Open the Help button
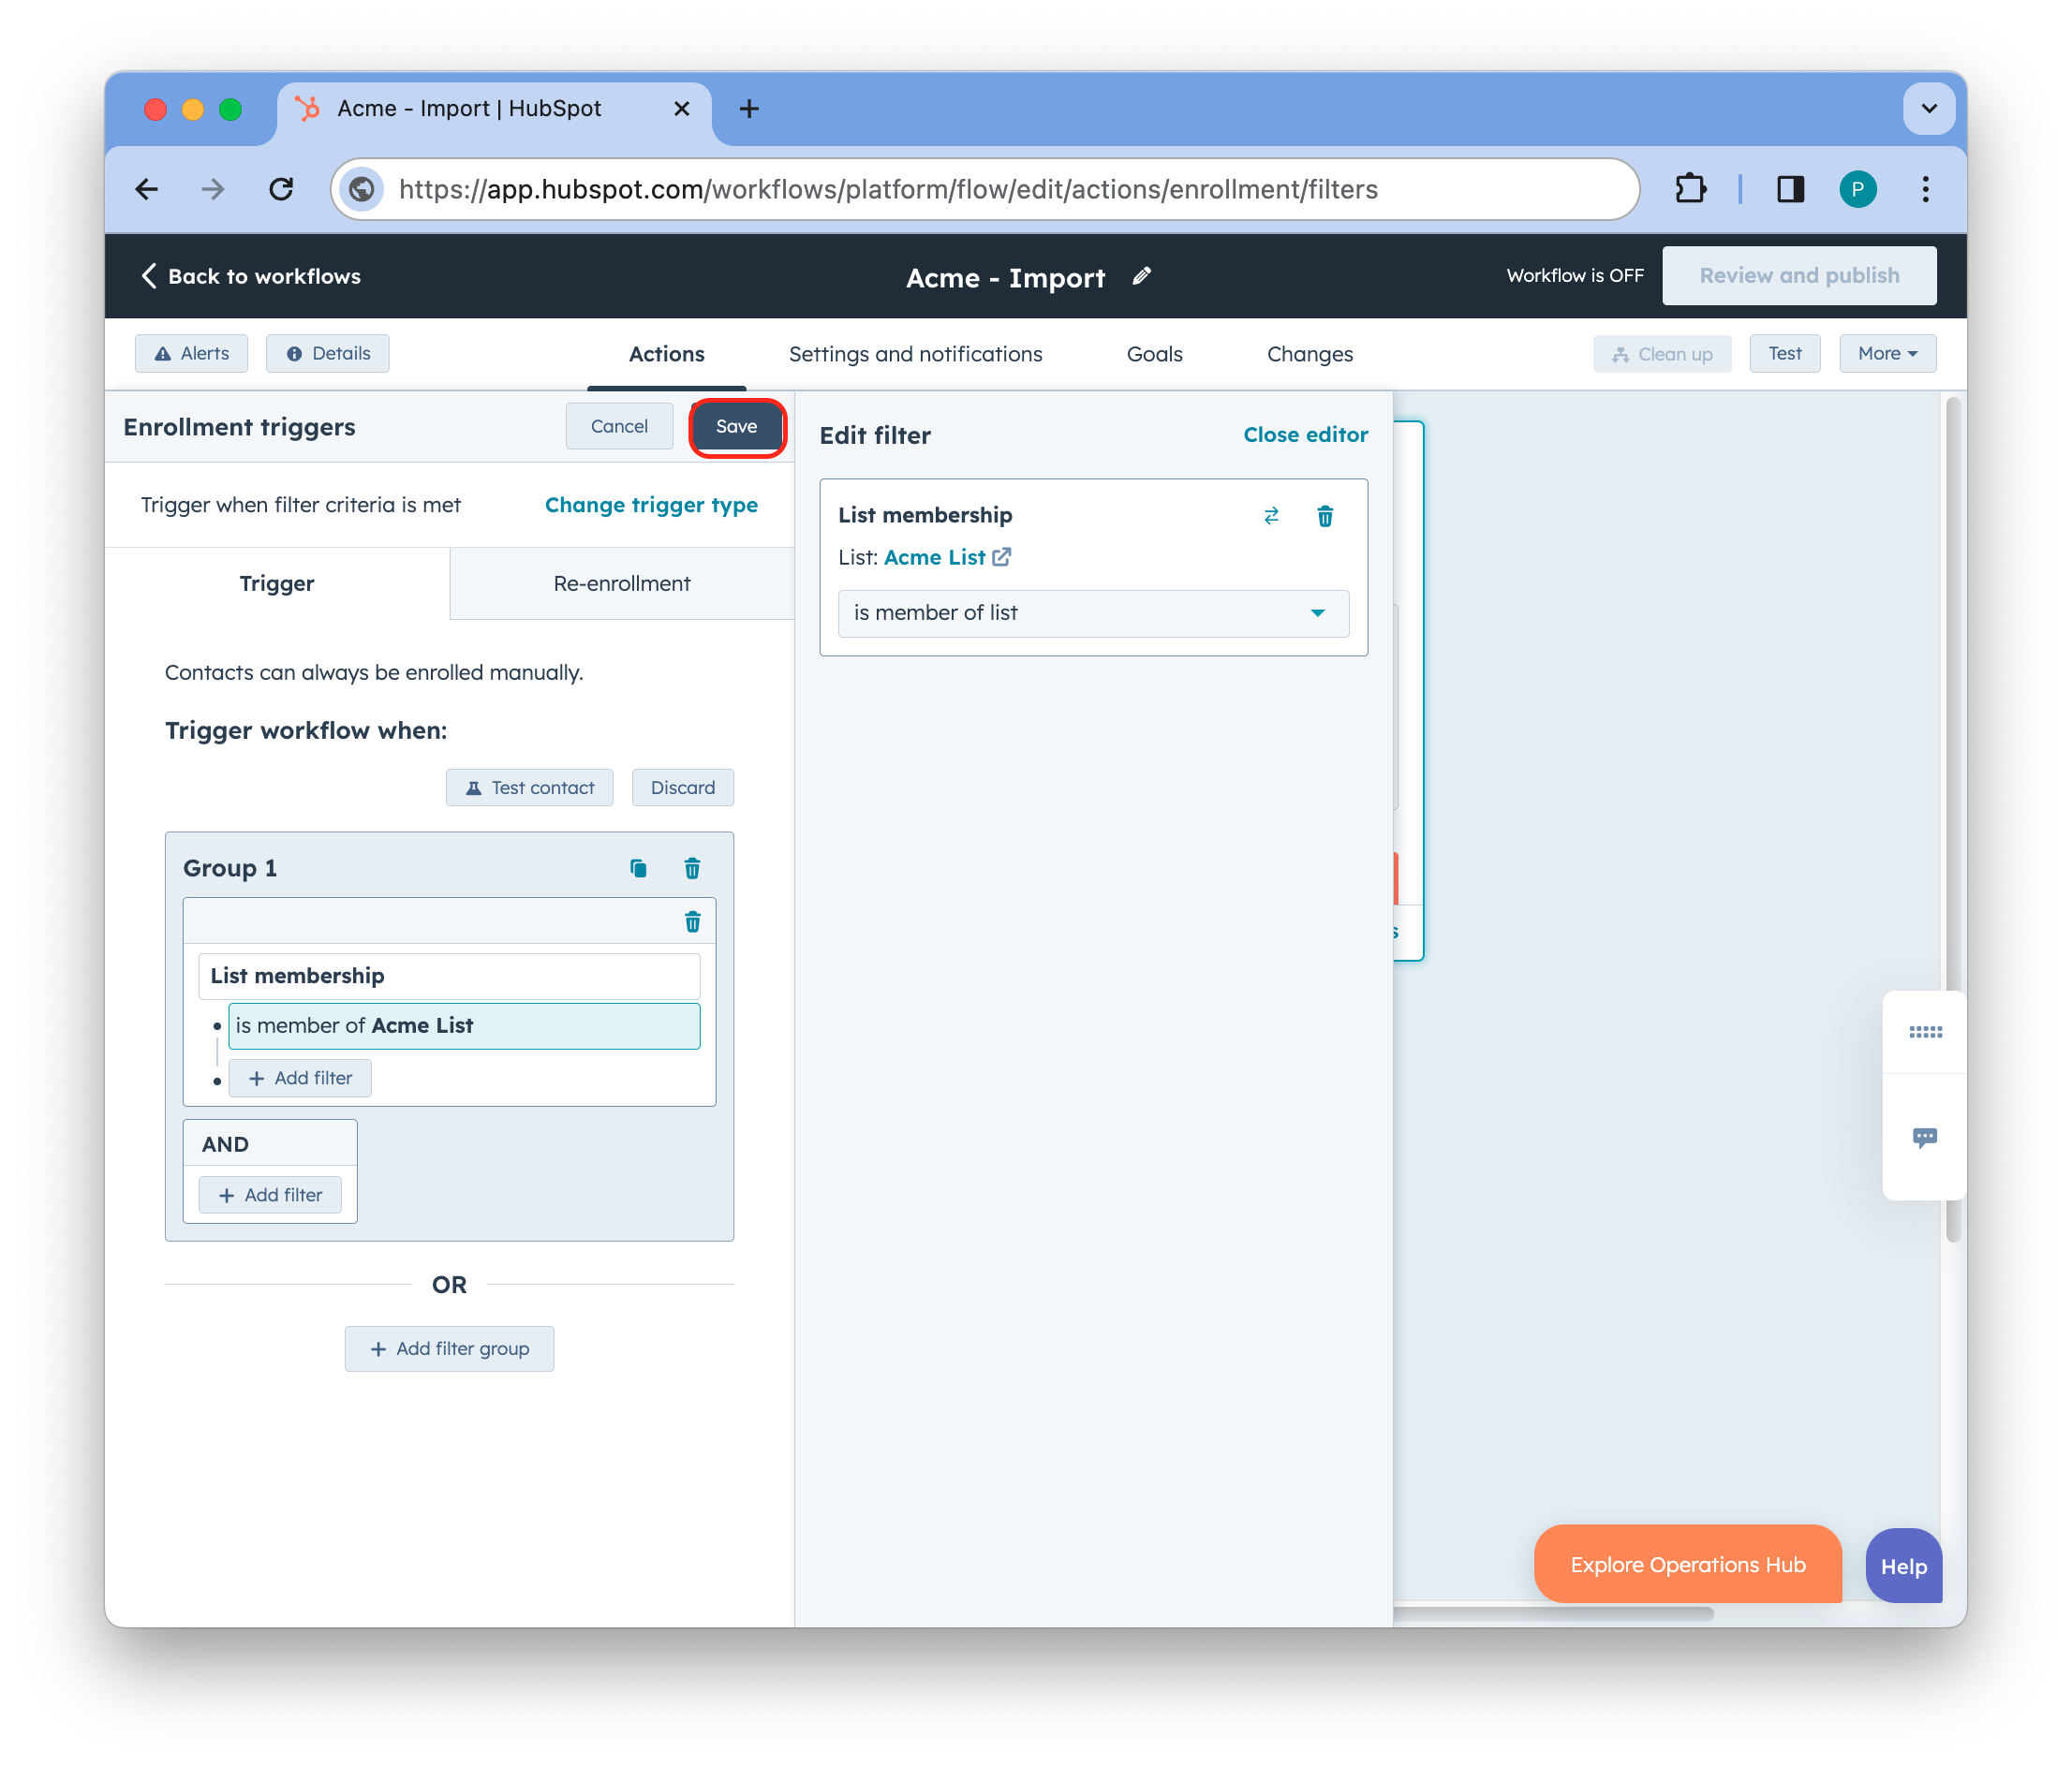 point(1903,1567)
